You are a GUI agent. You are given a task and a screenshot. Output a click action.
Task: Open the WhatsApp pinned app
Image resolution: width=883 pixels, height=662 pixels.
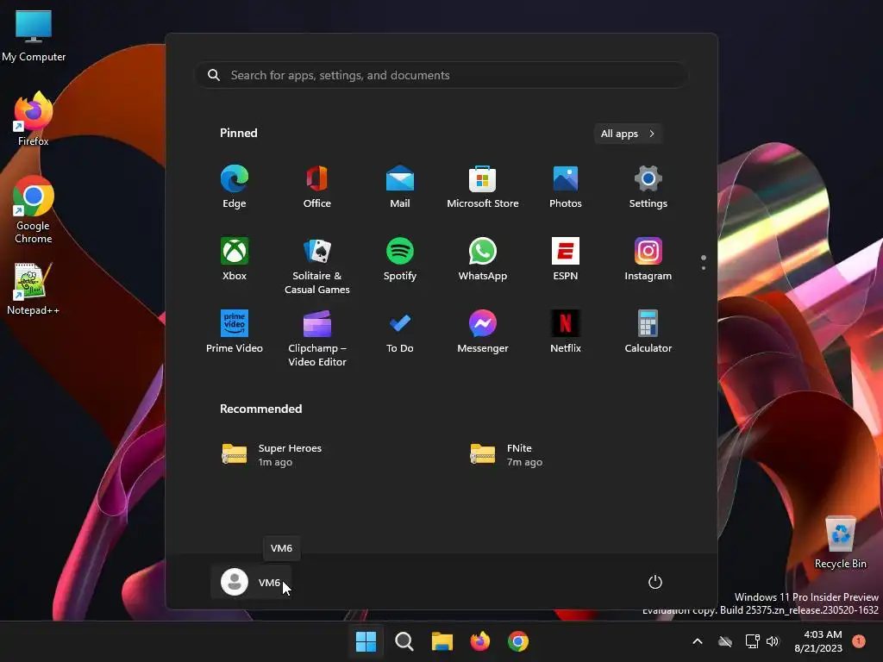point(483,259)
